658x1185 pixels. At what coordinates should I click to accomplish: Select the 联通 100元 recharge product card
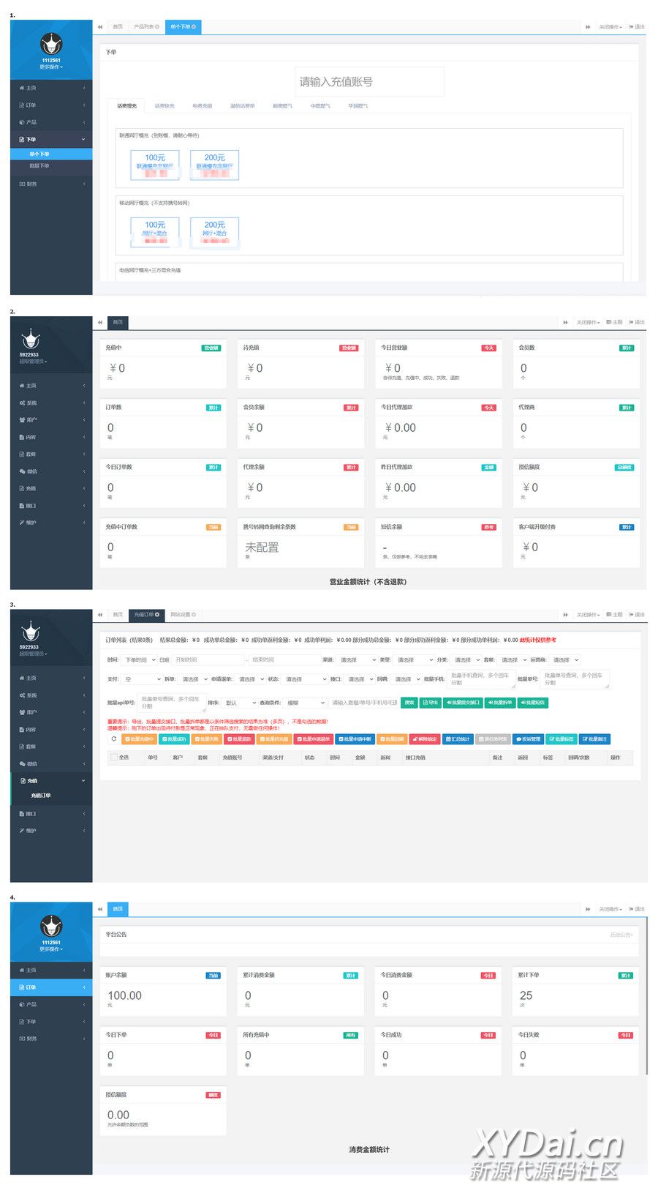click(155, 165)
